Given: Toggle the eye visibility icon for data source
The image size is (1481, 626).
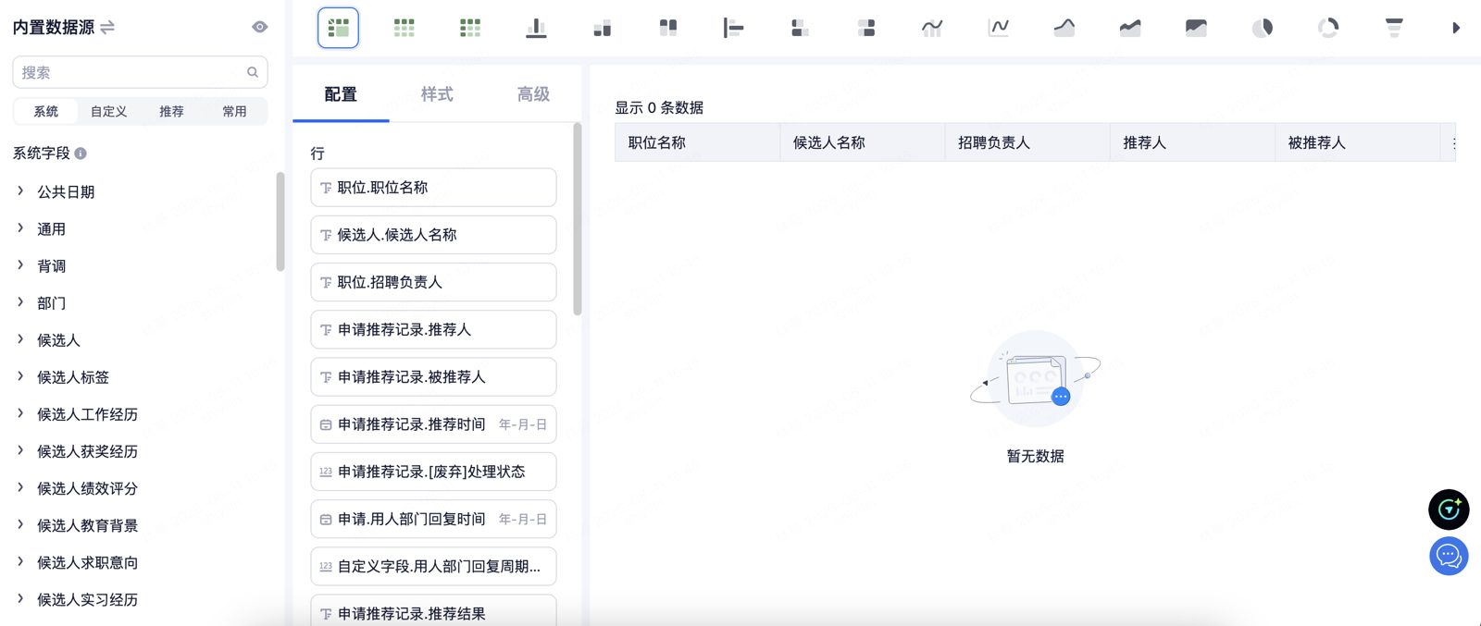Looking at the screenshot, I should pos(260,27).
